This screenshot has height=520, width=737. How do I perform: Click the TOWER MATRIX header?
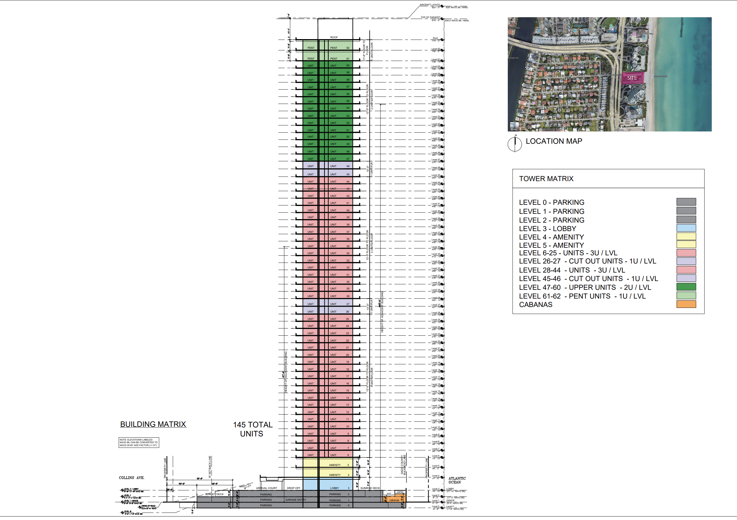[x=546, y=179]
